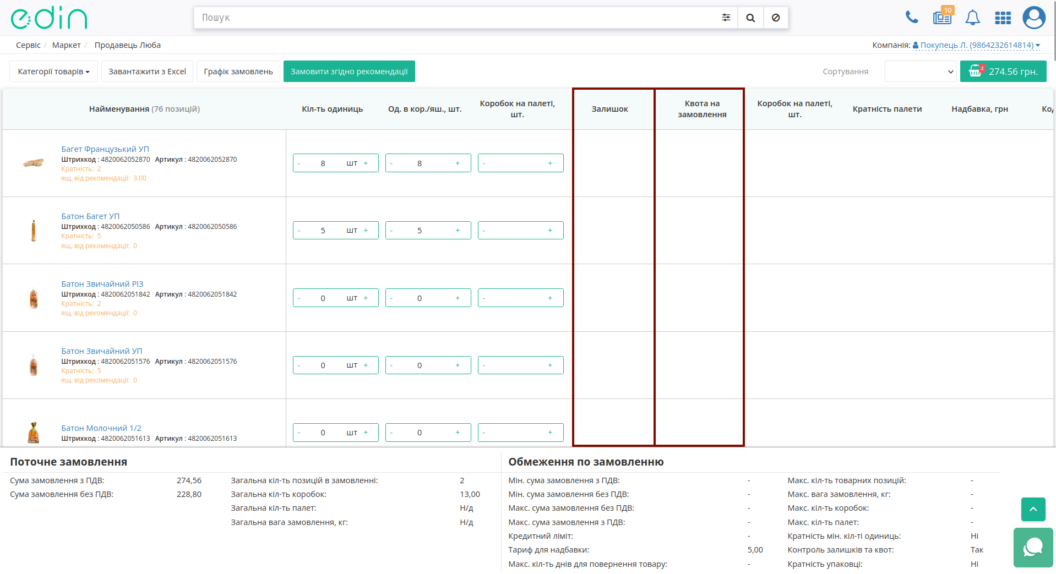Click Надбавка, грн column header
This screenshot has width=1056, height=574.
[x=979, y=109]
